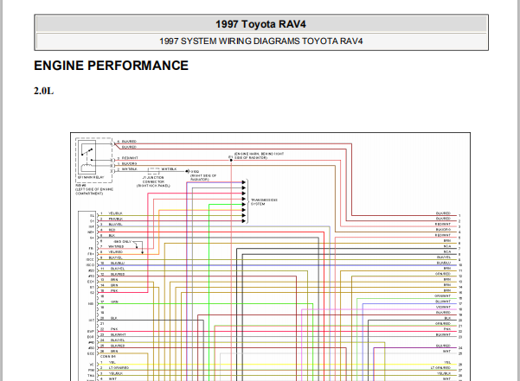Click 'BLK/BLU' label at right pin 10

click(x=444, y=263)
